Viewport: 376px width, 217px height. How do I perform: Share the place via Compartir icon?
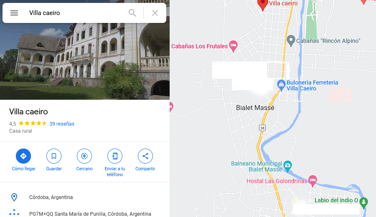(x=145, y=156)
